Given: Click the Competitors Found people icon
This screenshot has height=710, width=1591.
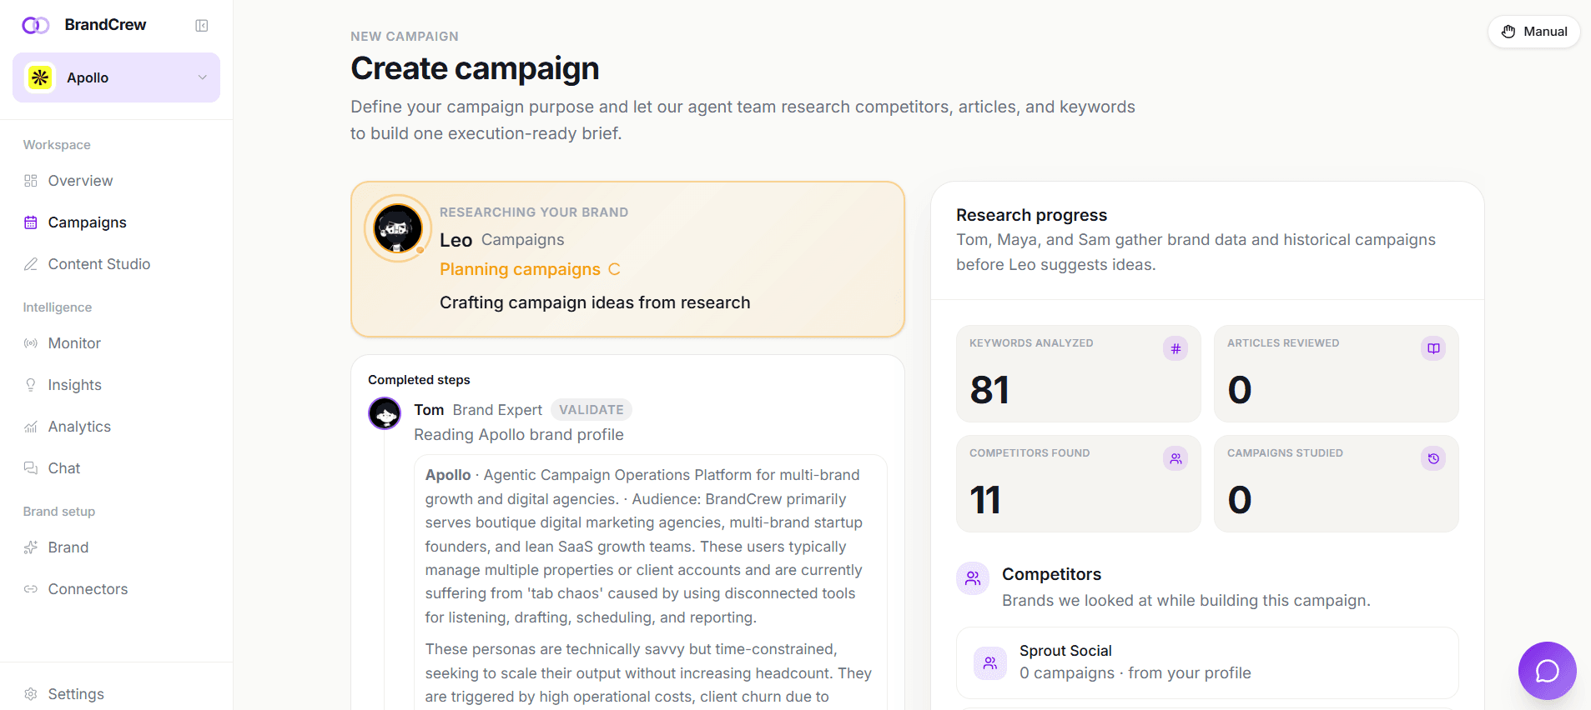Looking at the screenshot, I should click(x=1176, y=458).
